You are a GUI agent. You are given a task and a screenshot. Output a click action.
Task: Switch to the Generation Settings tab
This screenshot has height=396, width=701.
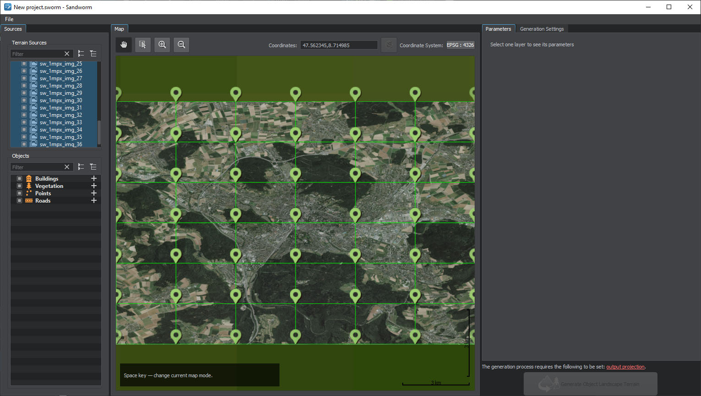pyautogui.click(x=542, y=29)
